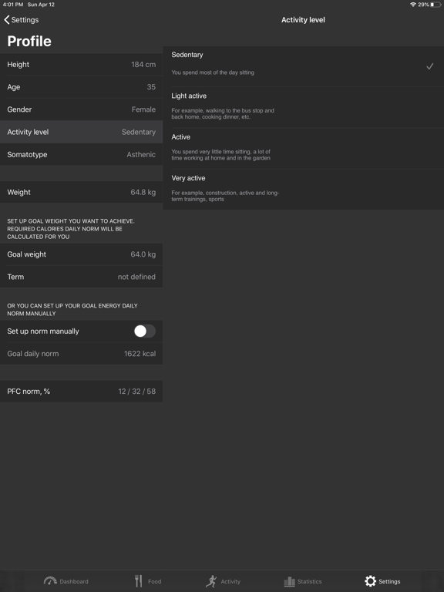Tap the age value 35
This screenshot has width=444, height=592.
(151, 87)
